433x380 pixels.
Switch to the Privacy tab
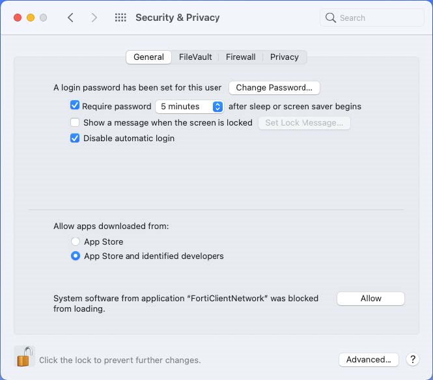click(284, 57)
